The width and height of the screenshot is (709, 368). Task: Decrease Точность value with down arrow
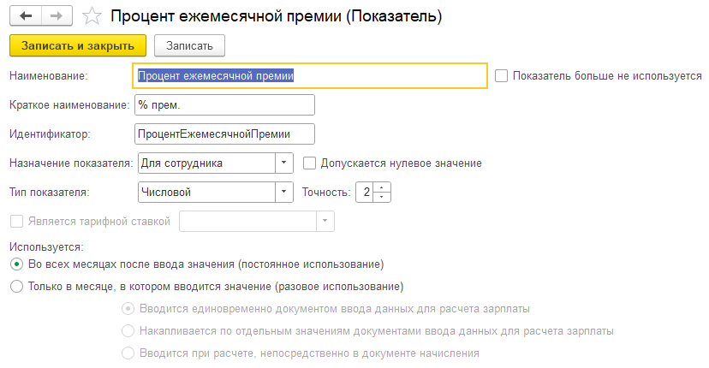pos(382,197)
